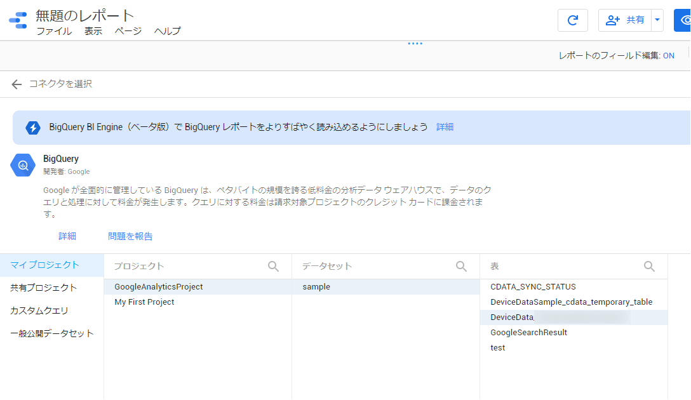This screenshot has height=400, width=691.
Task: Select the 一般公開データセット tab
Action: [51, 334]
